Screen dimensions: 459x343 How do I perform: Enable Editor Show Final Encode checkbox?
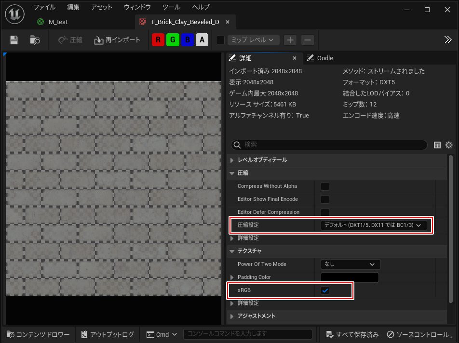325,199
